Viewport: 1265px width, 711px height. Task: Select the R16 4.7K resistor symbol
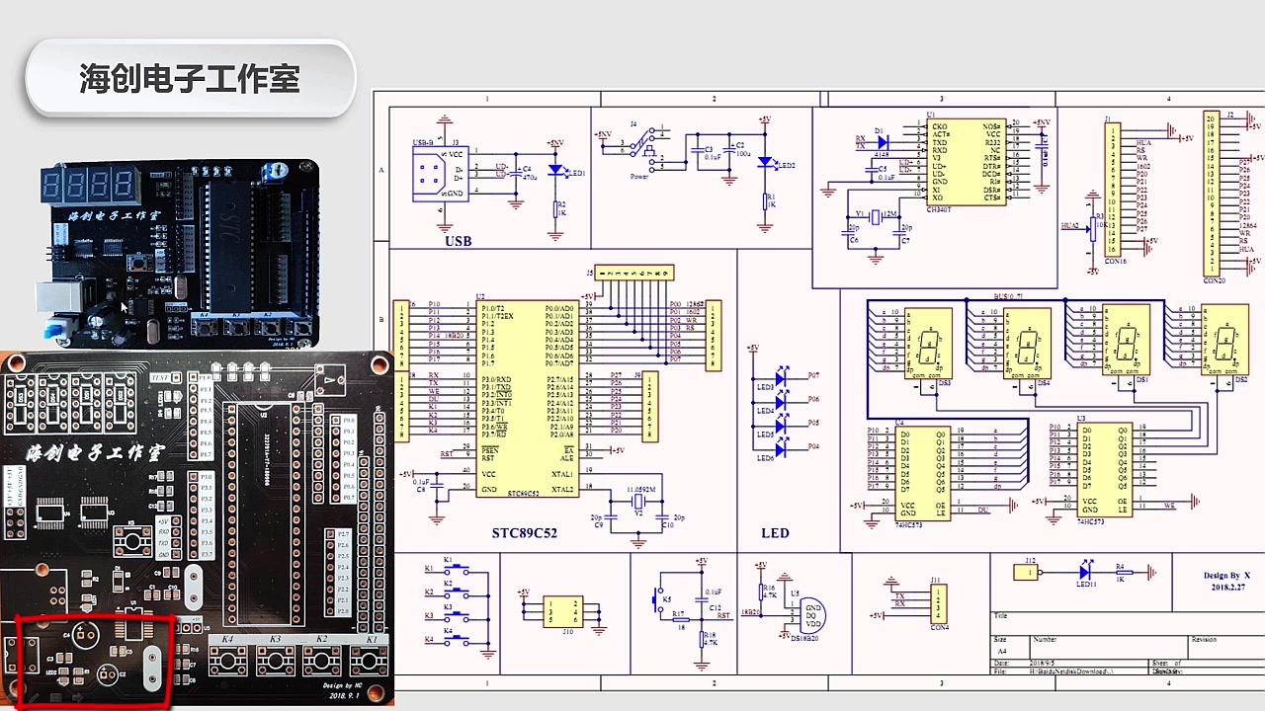tap(761, 592)
